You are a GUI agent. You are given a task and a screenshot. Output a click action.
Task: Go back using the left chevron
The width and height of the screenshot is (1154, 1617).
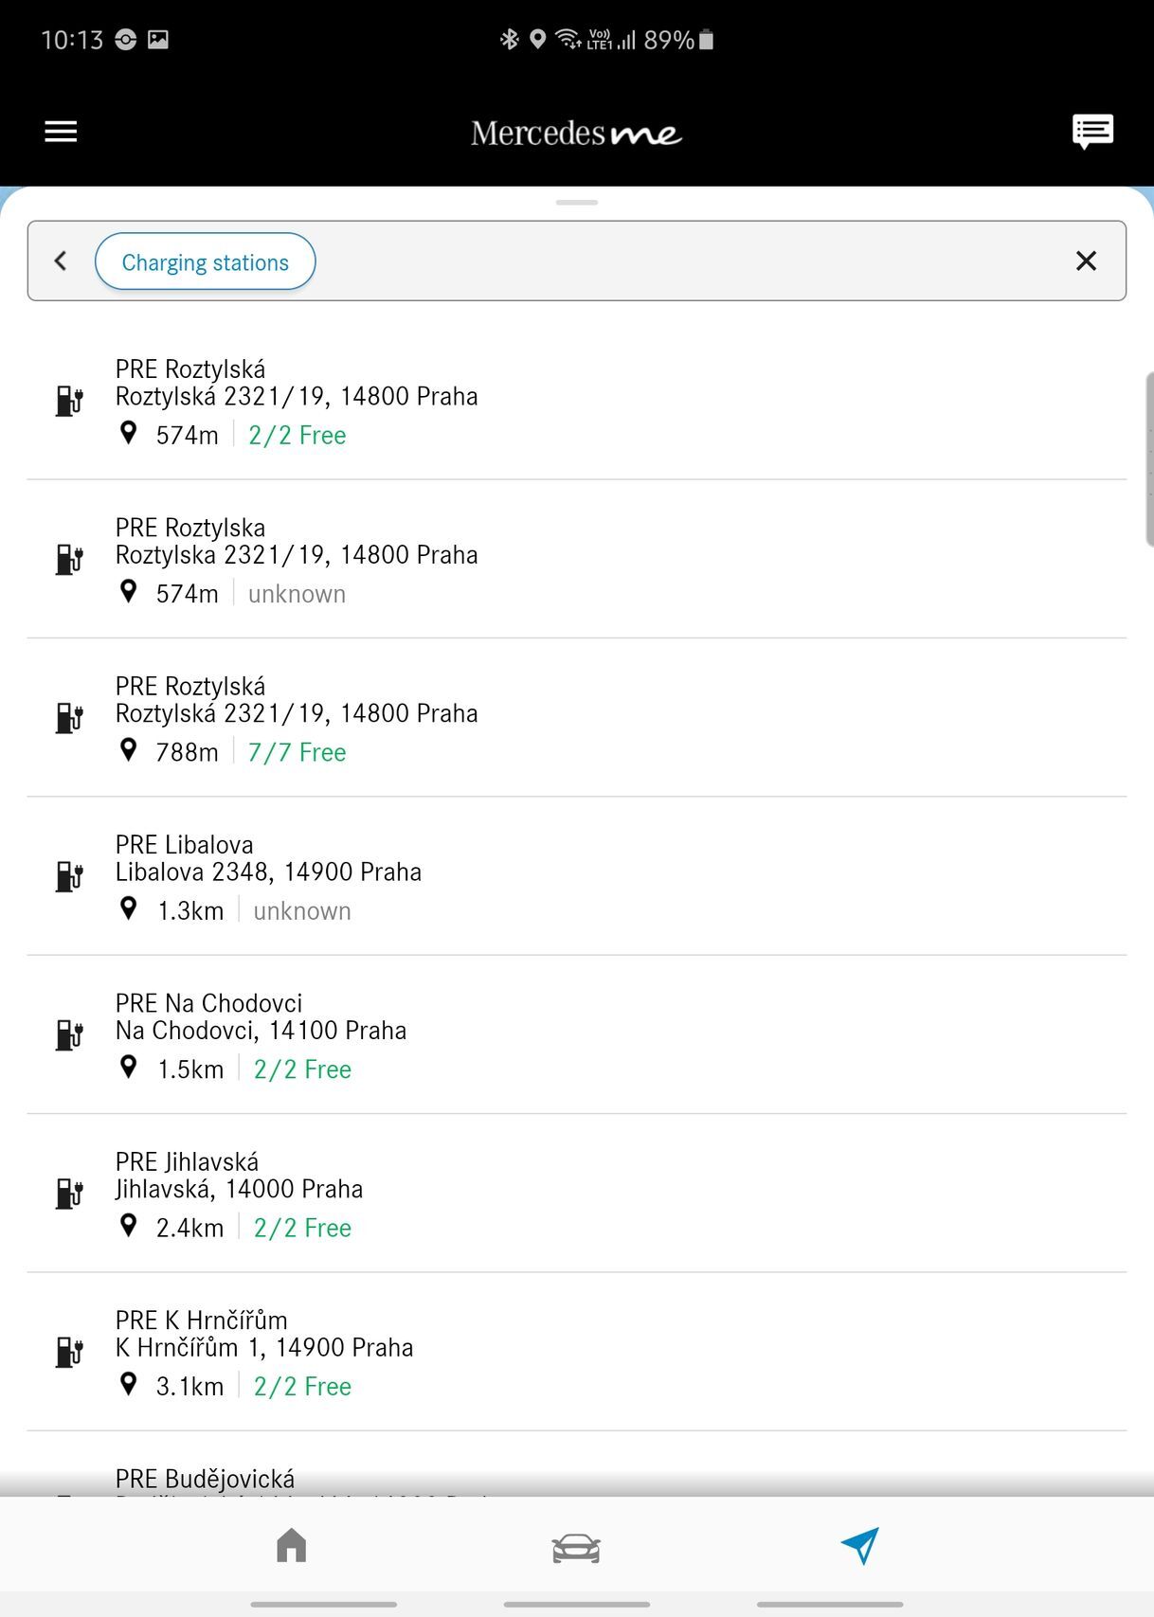[x=61, y=261]
